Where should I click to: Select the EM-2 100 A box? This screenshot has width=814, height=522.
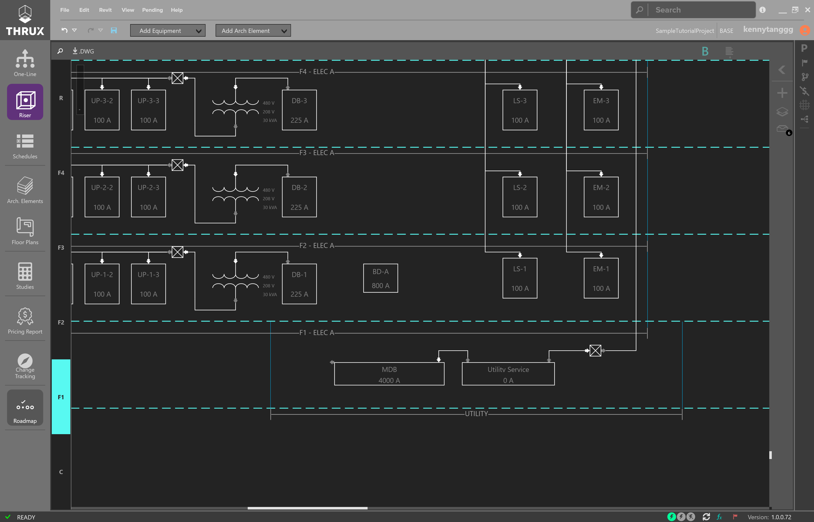(601, 197)
